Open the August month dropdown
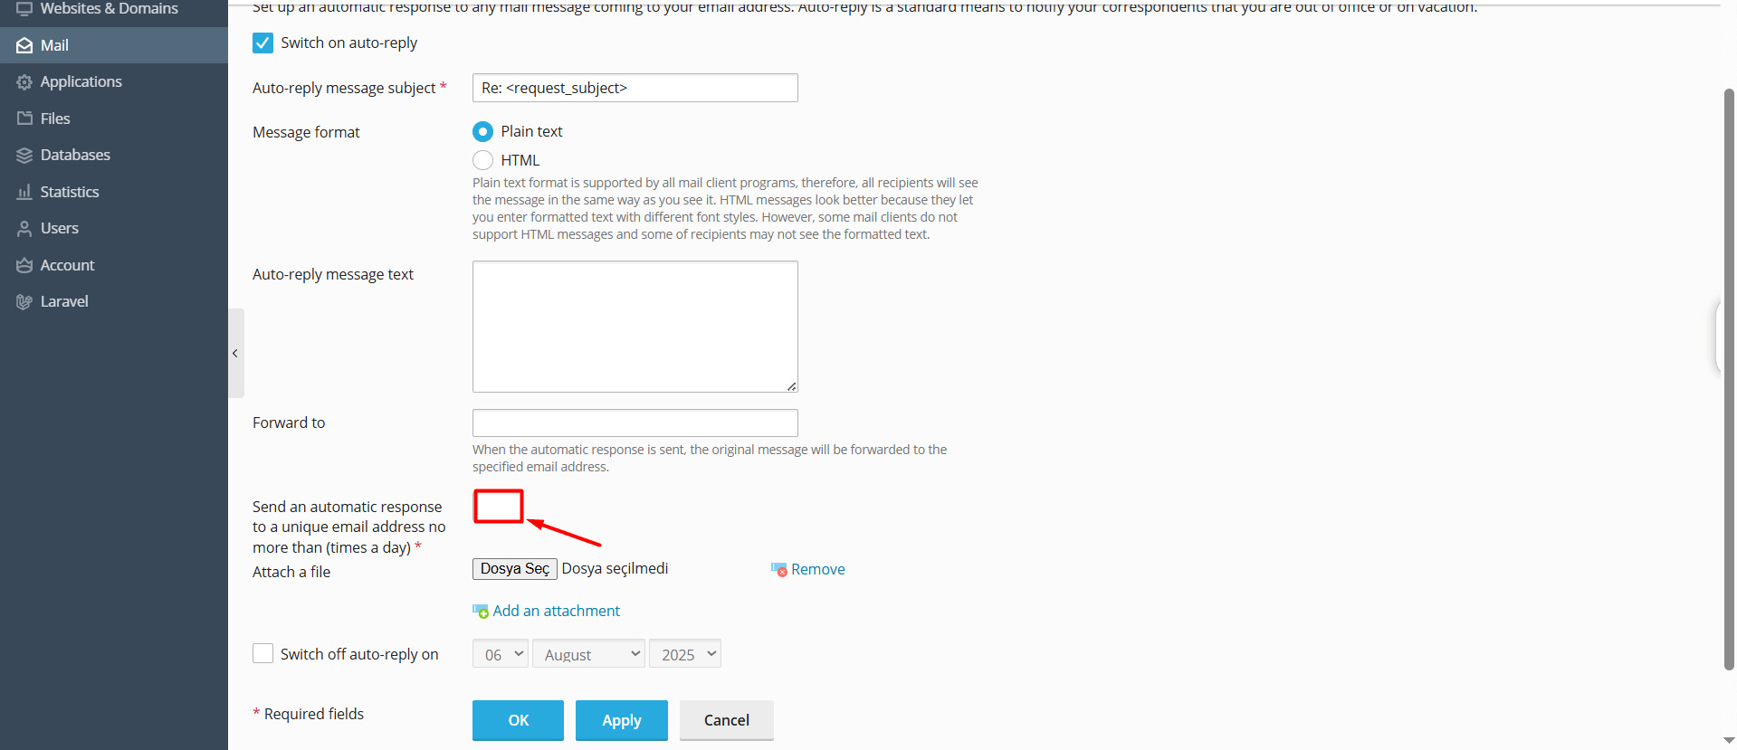The image size is (1737, 750). [588, 654]
